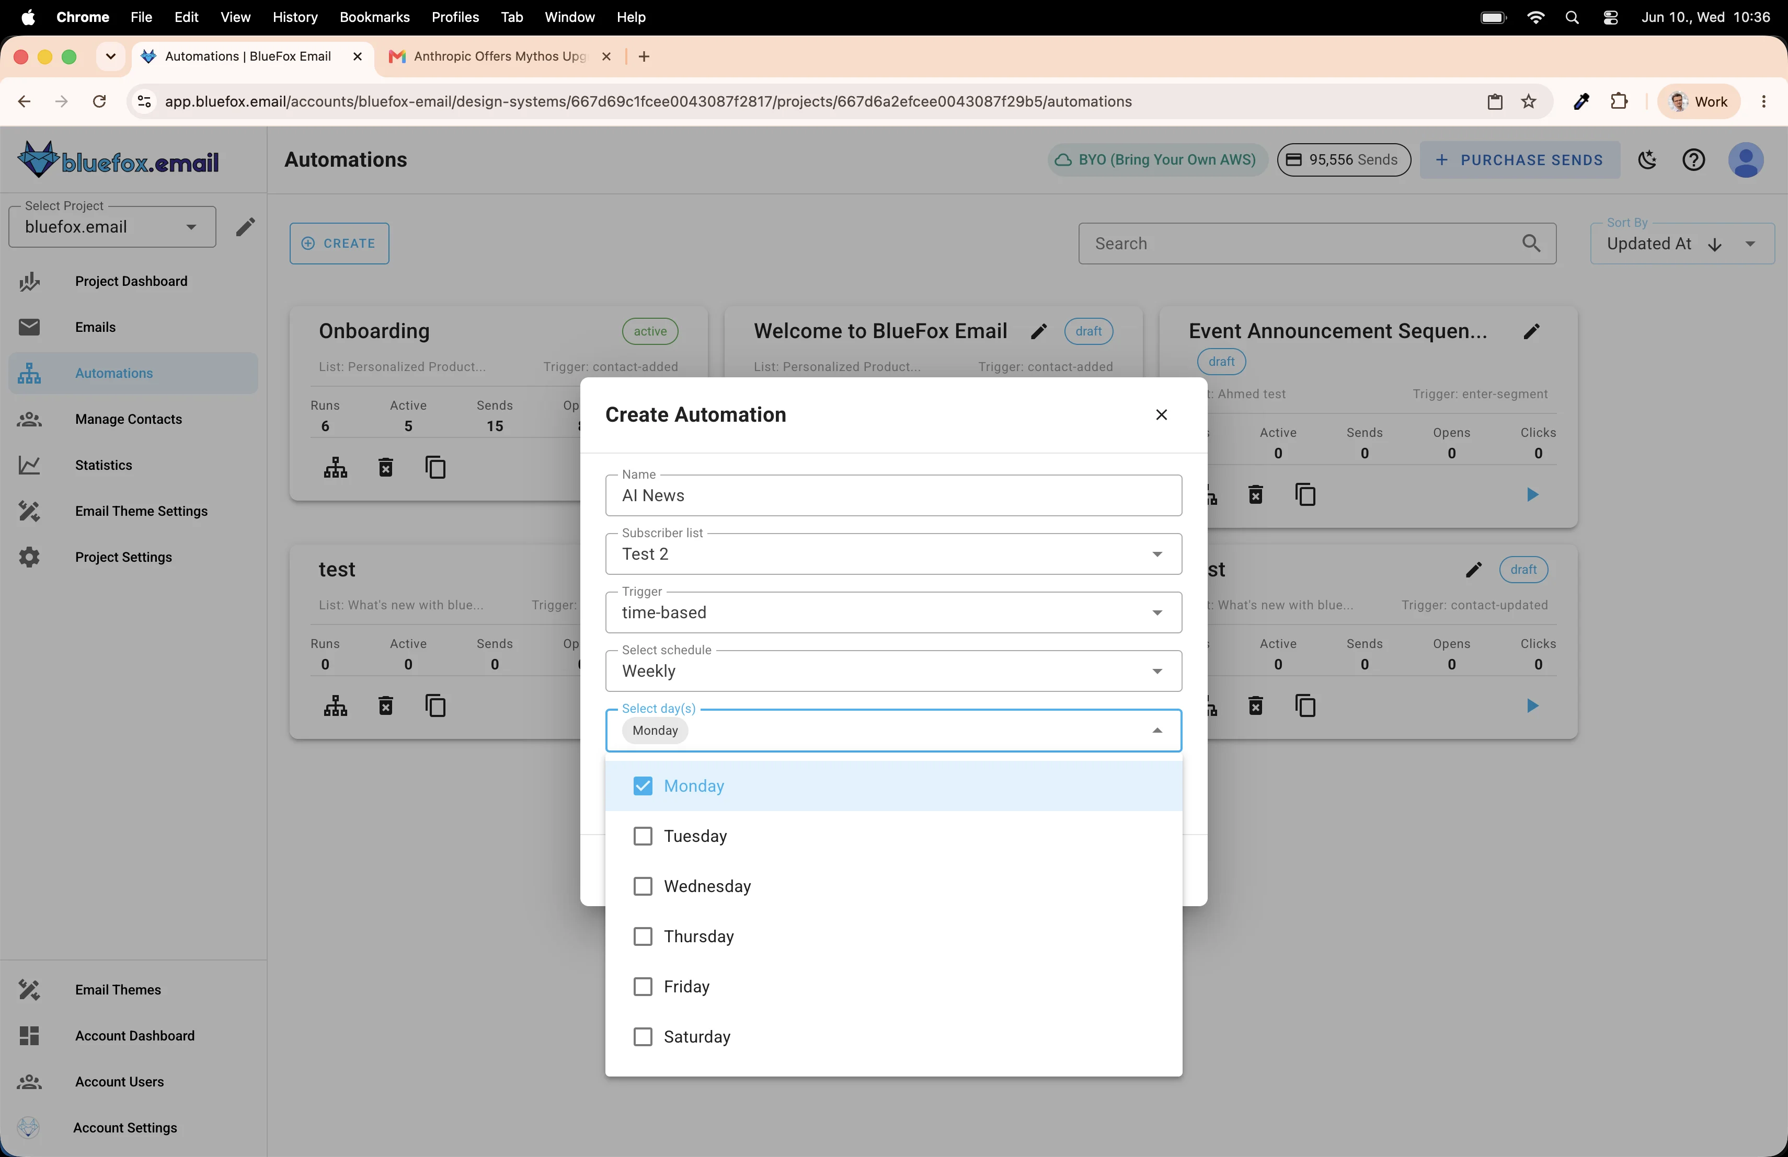
Task: Open Email Theme Settings
Action: 133,511
